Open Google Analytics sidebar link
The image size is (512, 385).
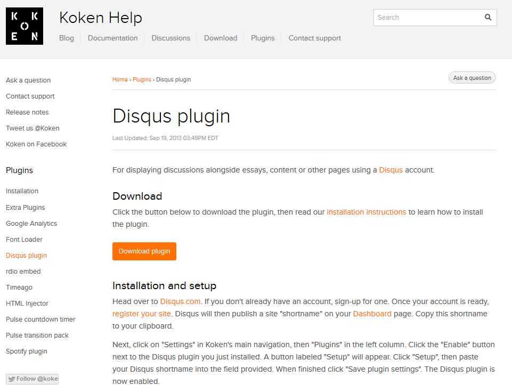[x=31, y=224]
